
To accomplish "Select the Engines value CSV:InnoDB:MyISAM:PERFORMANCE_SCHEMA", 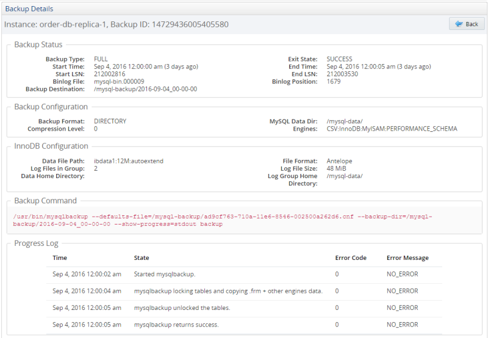I will [x=392, y=129].
